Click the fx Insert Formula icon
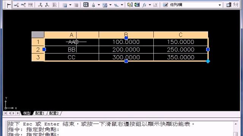The height and width of the screenshot is (136, 243). 144,5
